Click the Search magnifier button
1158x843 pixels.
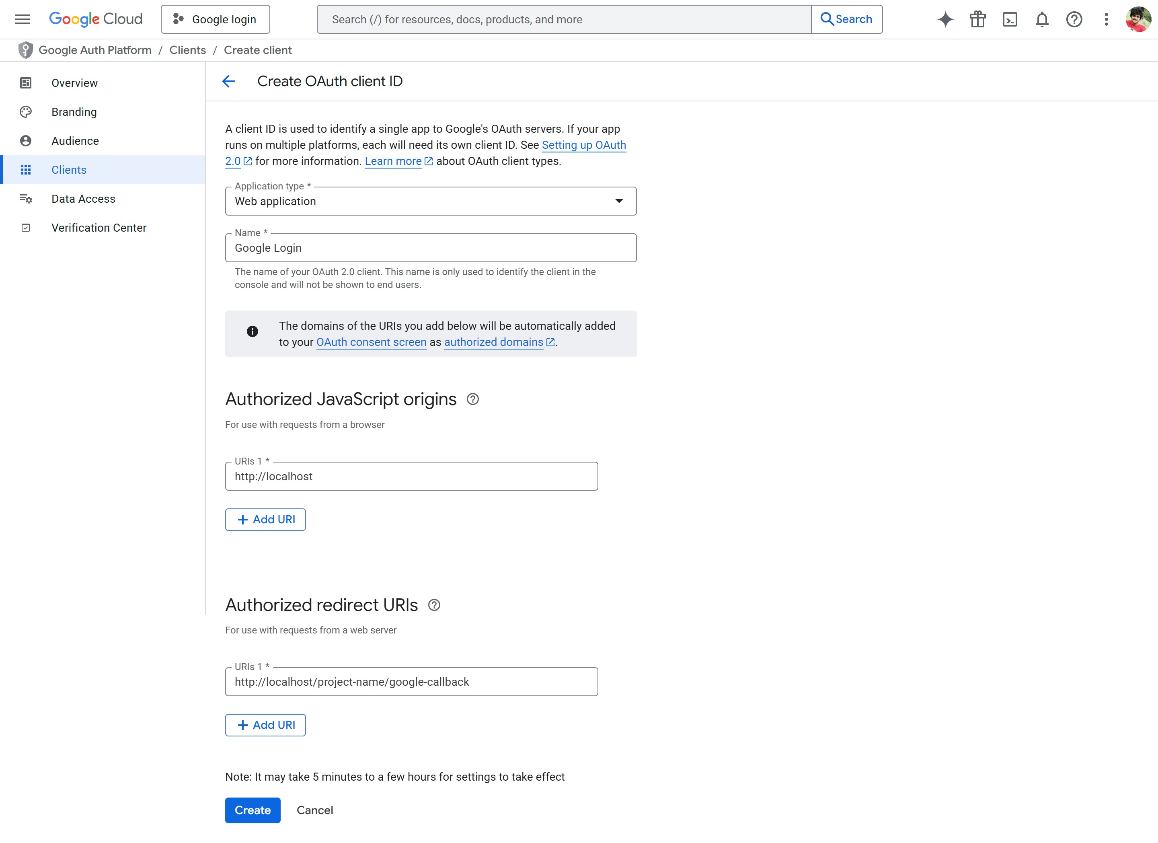846,19
